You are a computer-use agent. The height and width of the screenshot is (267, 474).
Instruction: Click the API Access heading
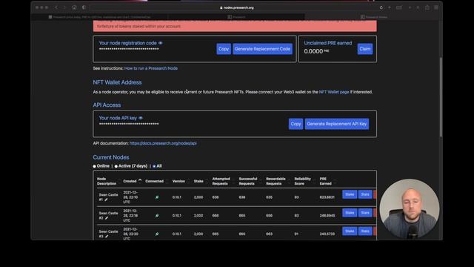(x=107, y=105)
